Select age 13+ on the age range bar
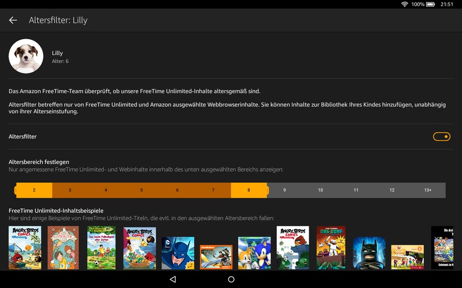The width and height of the screenshot is (462, 288). tap(428, 191)
